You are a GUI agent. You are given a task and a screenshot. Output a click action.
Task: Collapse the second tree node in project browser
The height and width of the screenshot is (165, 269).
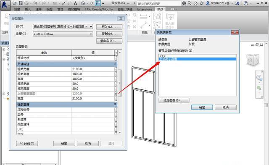[4, 59]
